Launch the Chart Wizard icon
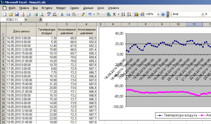 click(136, 14)
